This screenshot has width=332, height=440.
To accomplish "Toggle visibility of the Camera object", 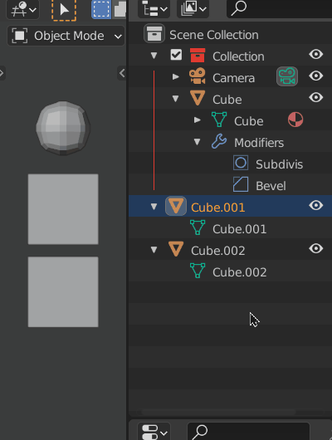I will (316, 76).
